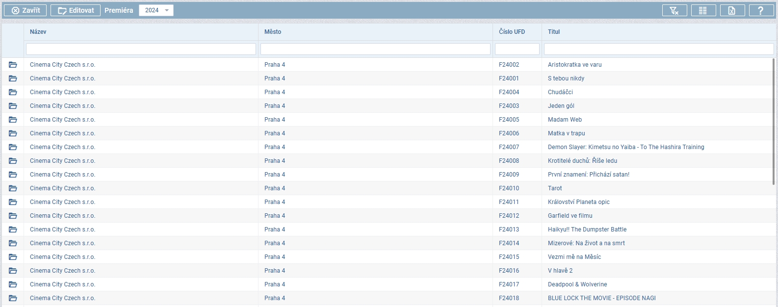Click the vertical scrollbar of the table
778x307 pixels.
[x=774, y=122]
